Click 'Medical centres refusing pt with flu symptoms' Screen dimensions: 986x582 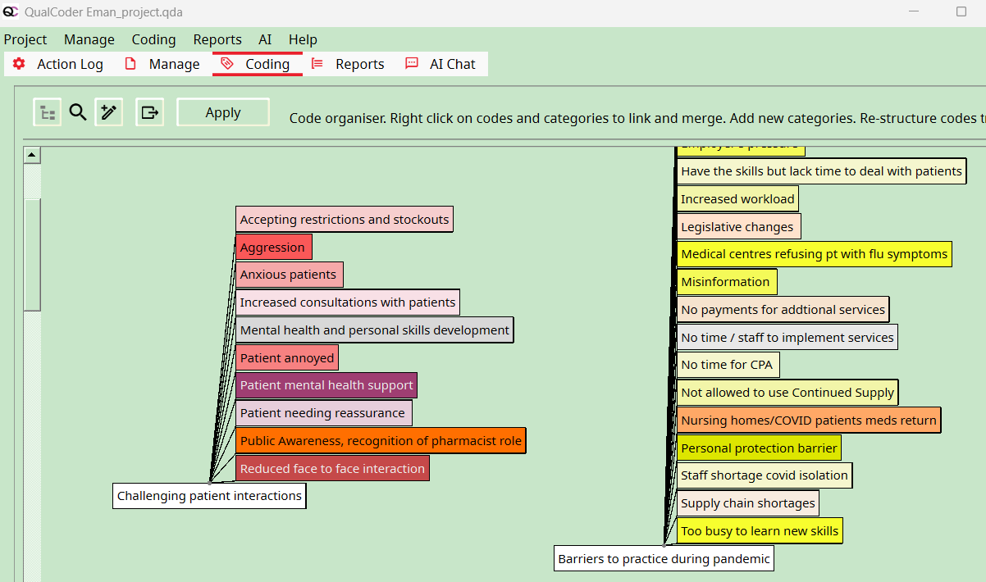click(x=814, y=254)
